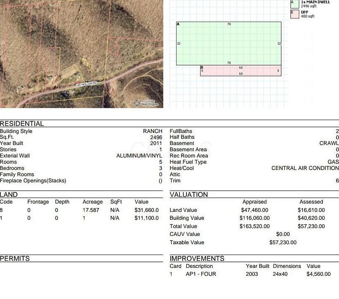This screenshot has height=299, width=339.
Task: Click the LAND section header
Action: (x=9, y=195)
